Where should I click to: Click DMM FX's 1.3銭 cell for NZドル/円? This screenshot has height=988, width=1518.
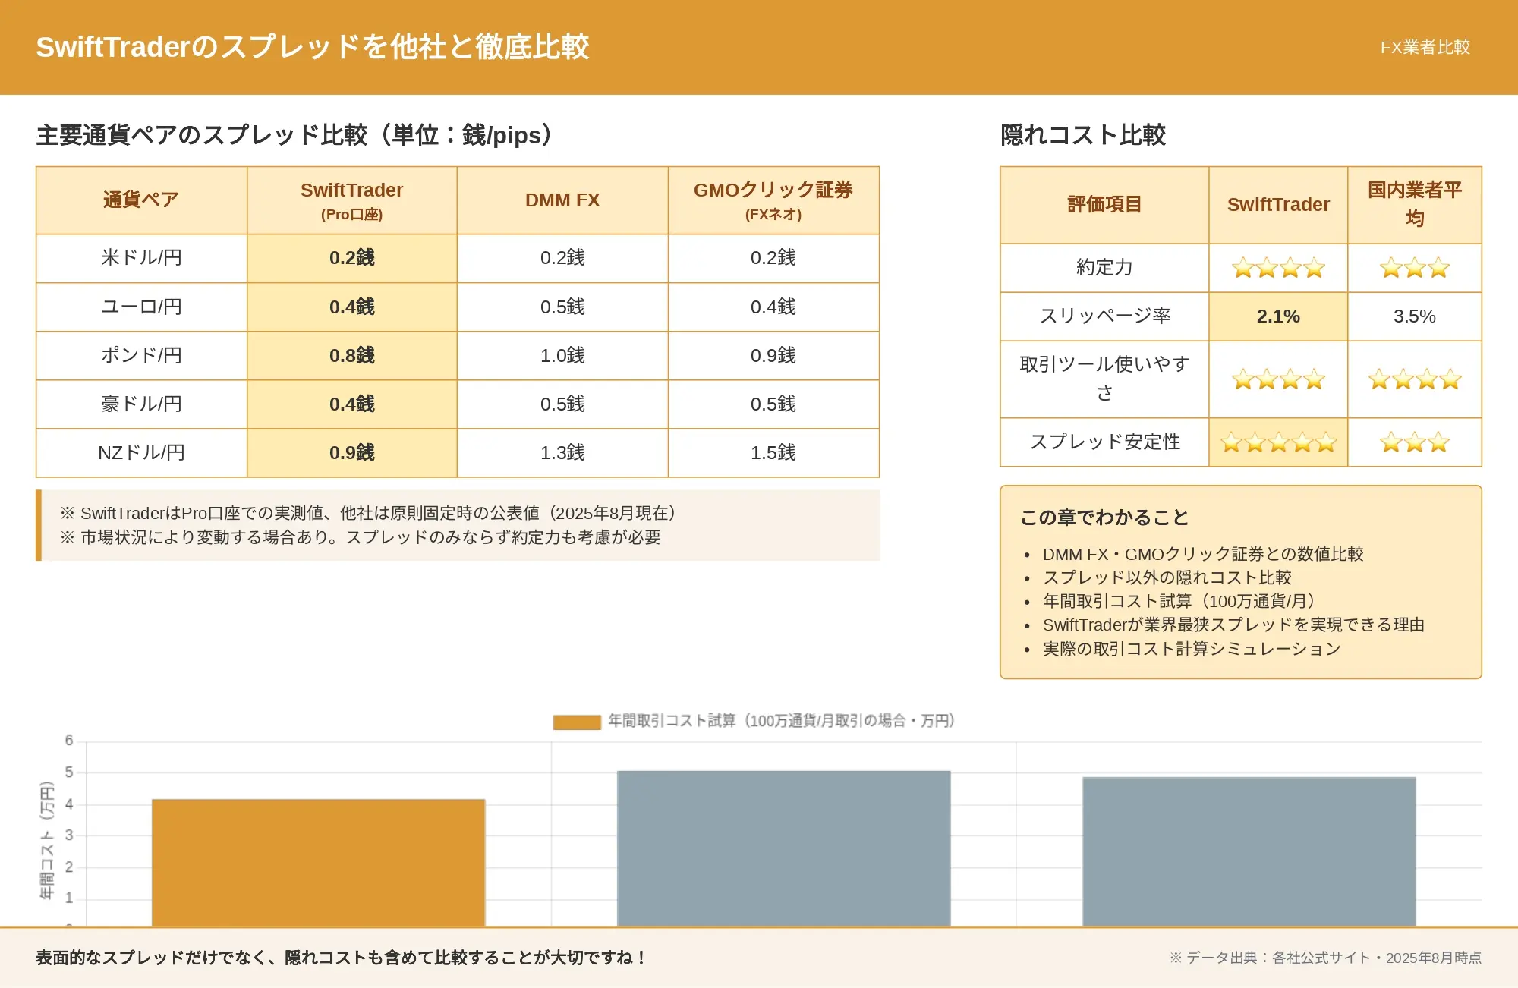[x=562, y=452]
